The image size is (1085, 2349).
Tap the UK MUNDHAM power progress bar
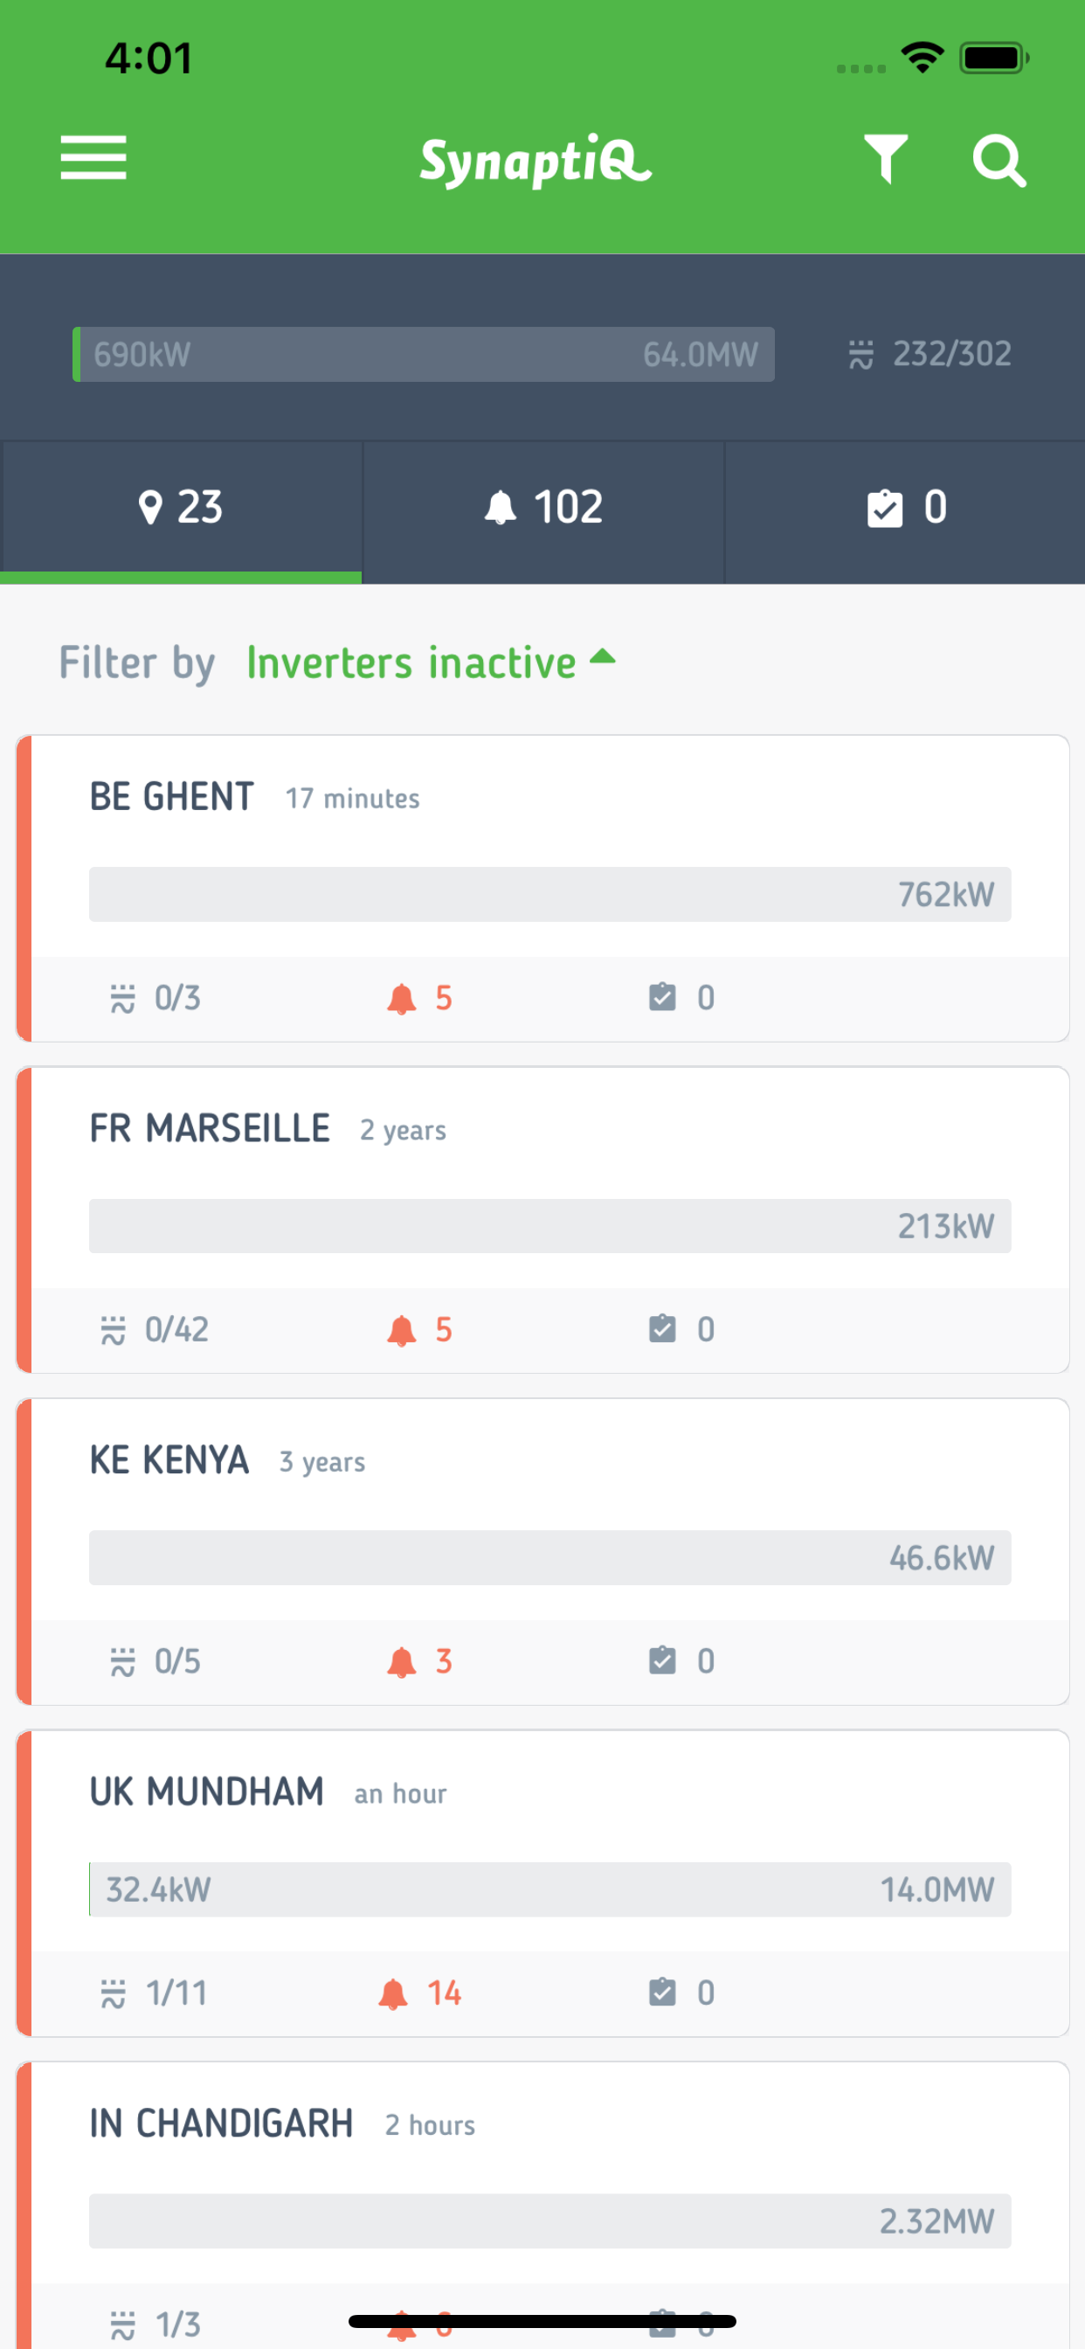(549, 1889)
